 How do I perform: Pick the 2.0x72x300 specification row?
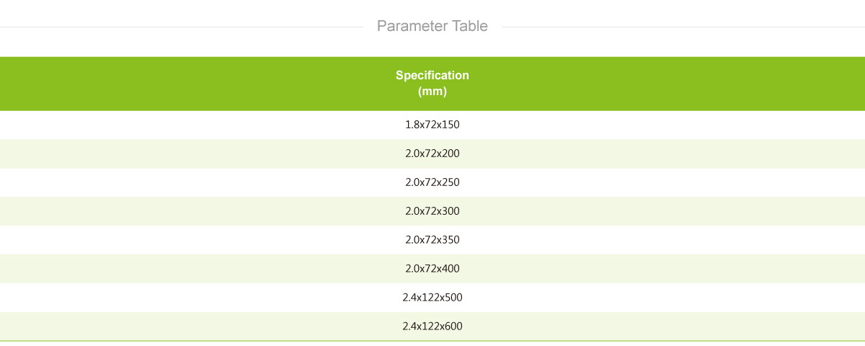(x=432, y=211)
